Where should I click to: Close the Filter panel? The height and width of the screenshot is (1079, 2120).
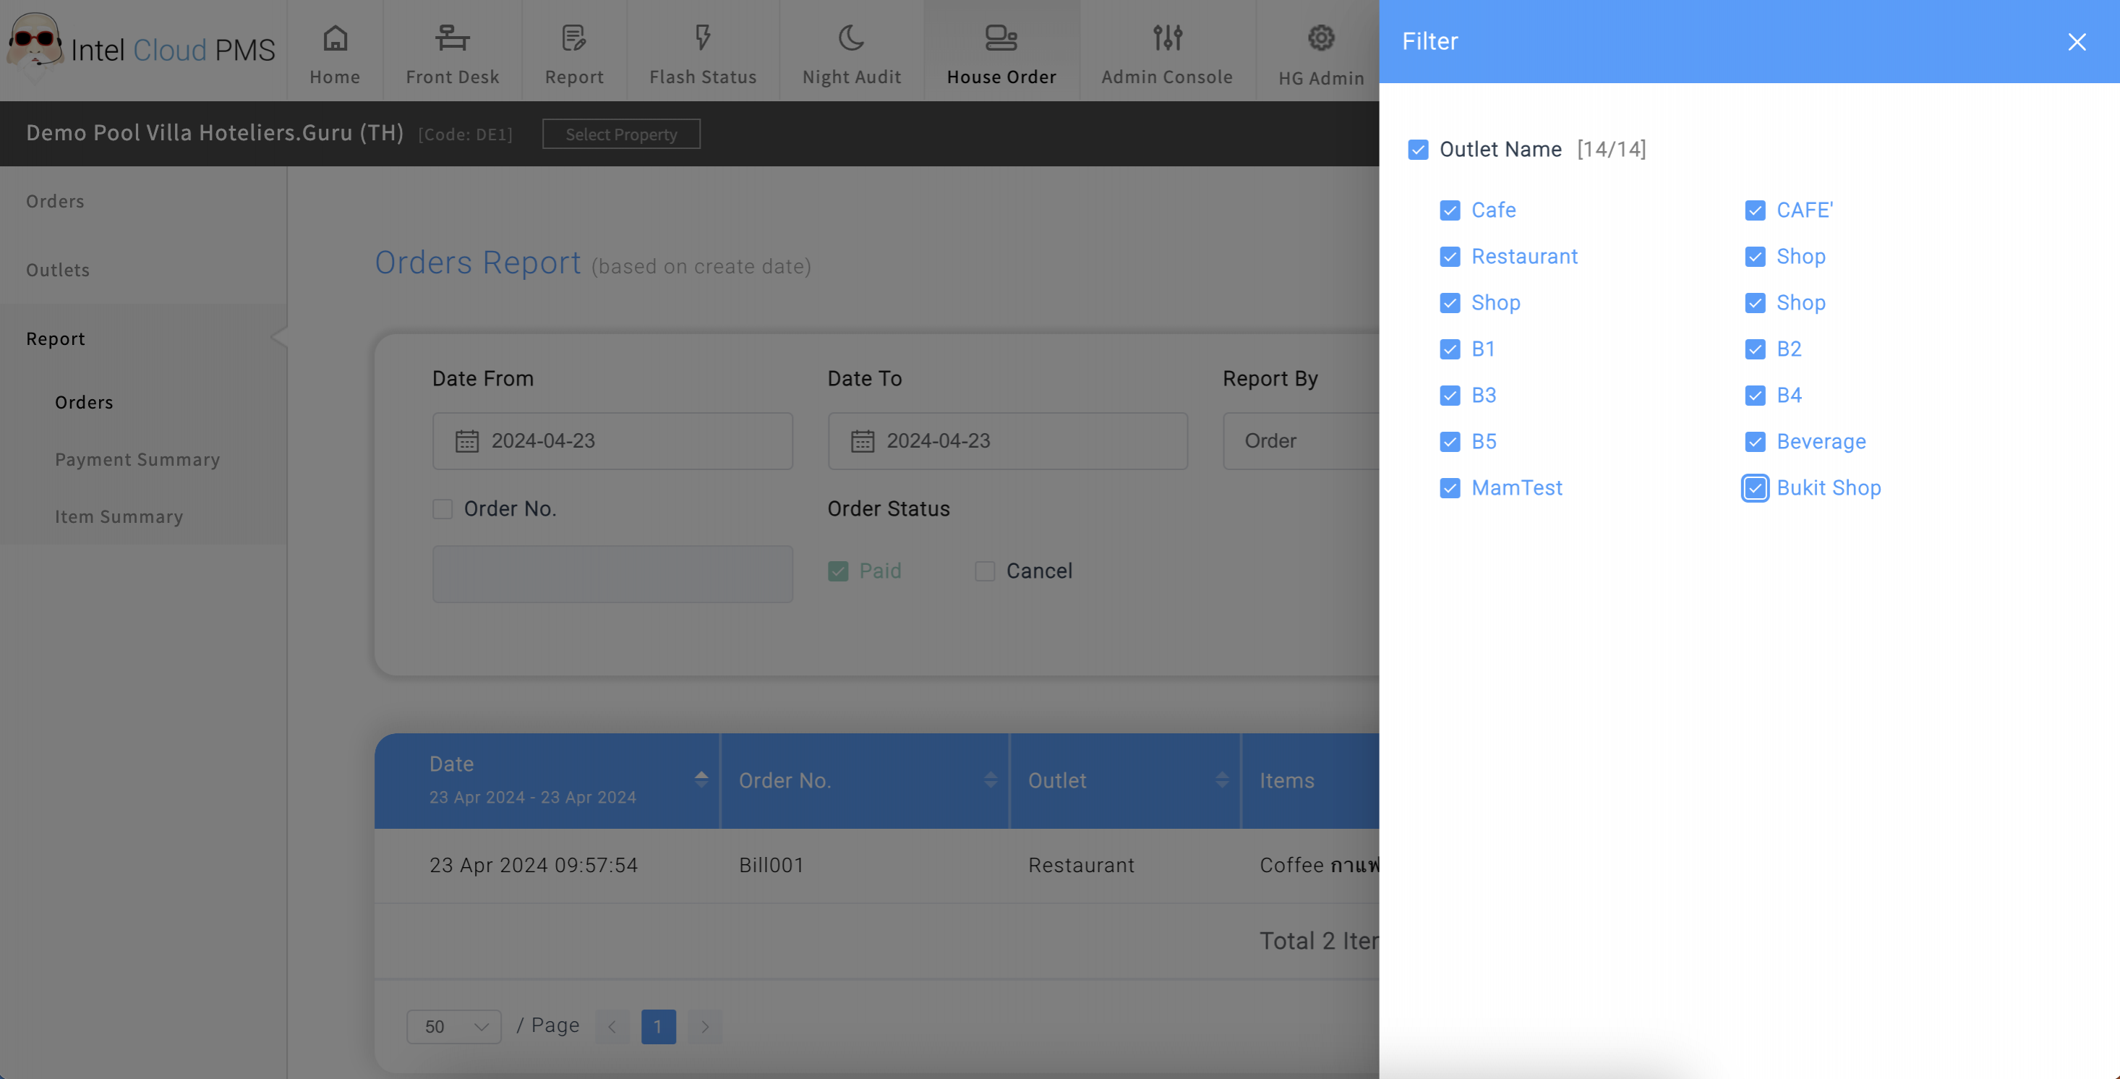pyautogui.click(x=2077, y=42)
